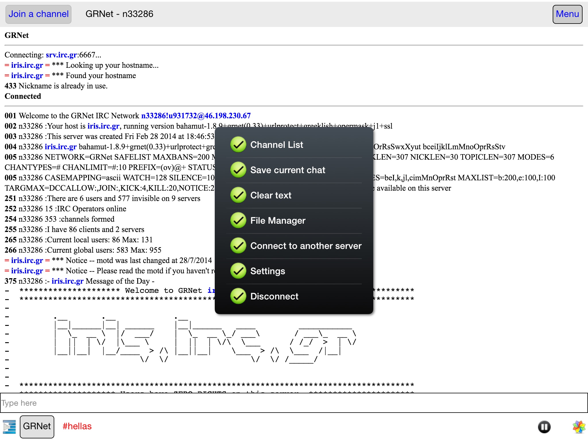Image resolution: width=588 pixels, height=441 pixels.
Task: Select the GRNet server tab
Action: (x=37, y=426)
